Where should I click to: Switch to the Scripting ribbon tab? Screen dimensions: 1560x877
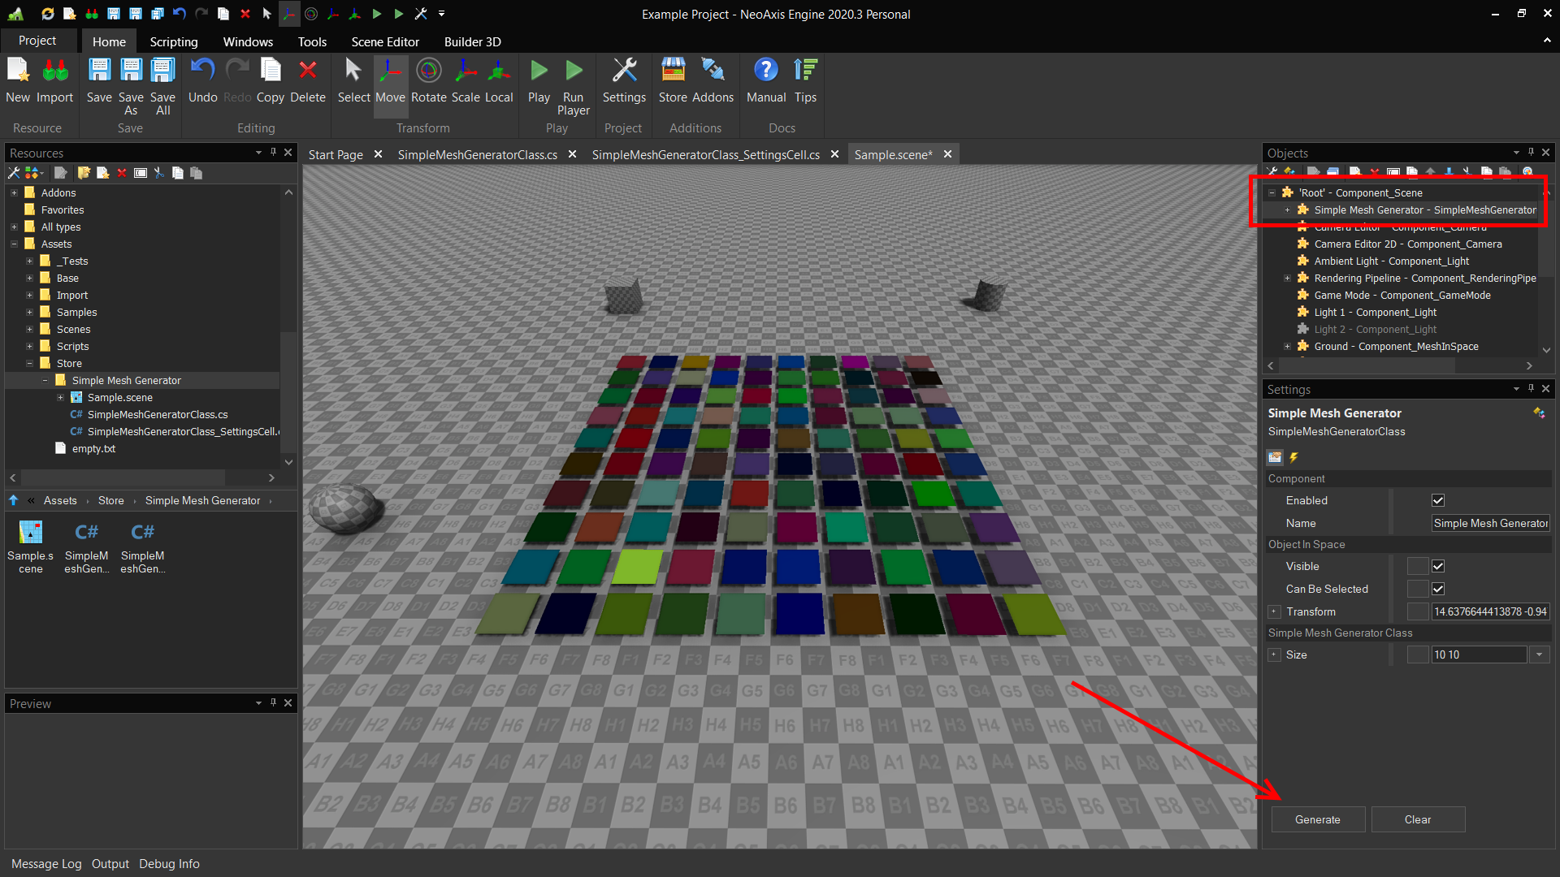173,41
